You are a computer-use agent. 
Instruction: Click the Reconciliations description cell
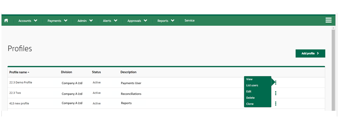tap(131, 94)
